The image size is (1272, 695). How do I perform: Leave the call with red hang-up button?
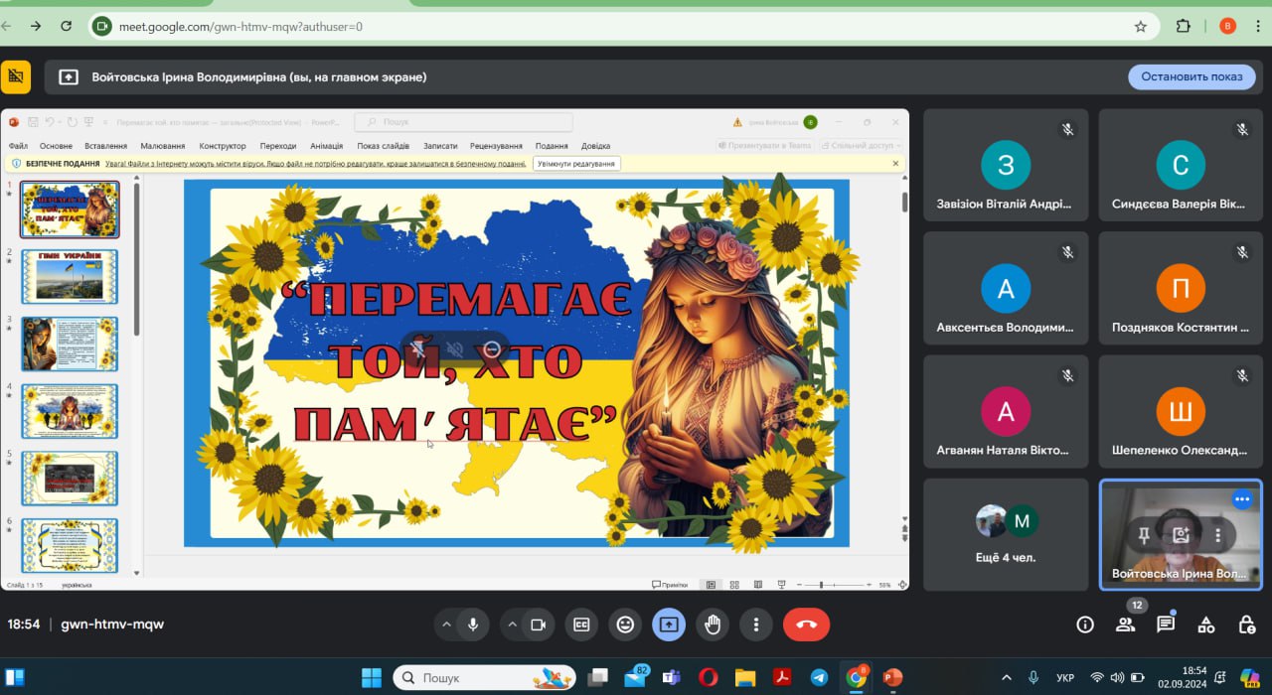coord(806,625)
